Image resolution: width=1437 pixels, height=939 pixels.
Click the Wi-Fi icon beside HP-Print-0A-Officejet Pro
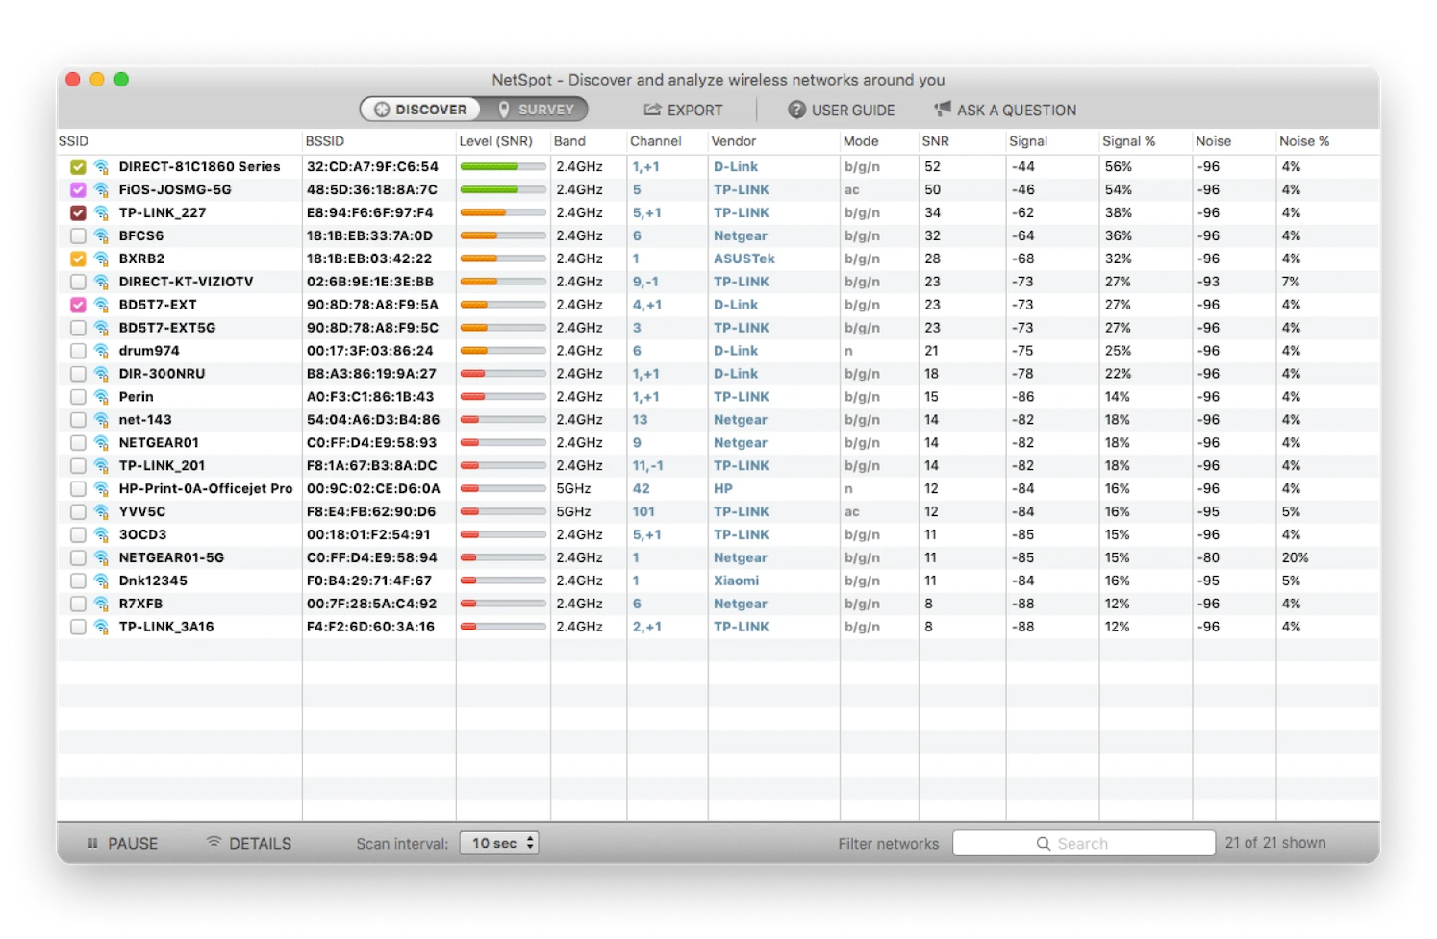click(101, 489)
